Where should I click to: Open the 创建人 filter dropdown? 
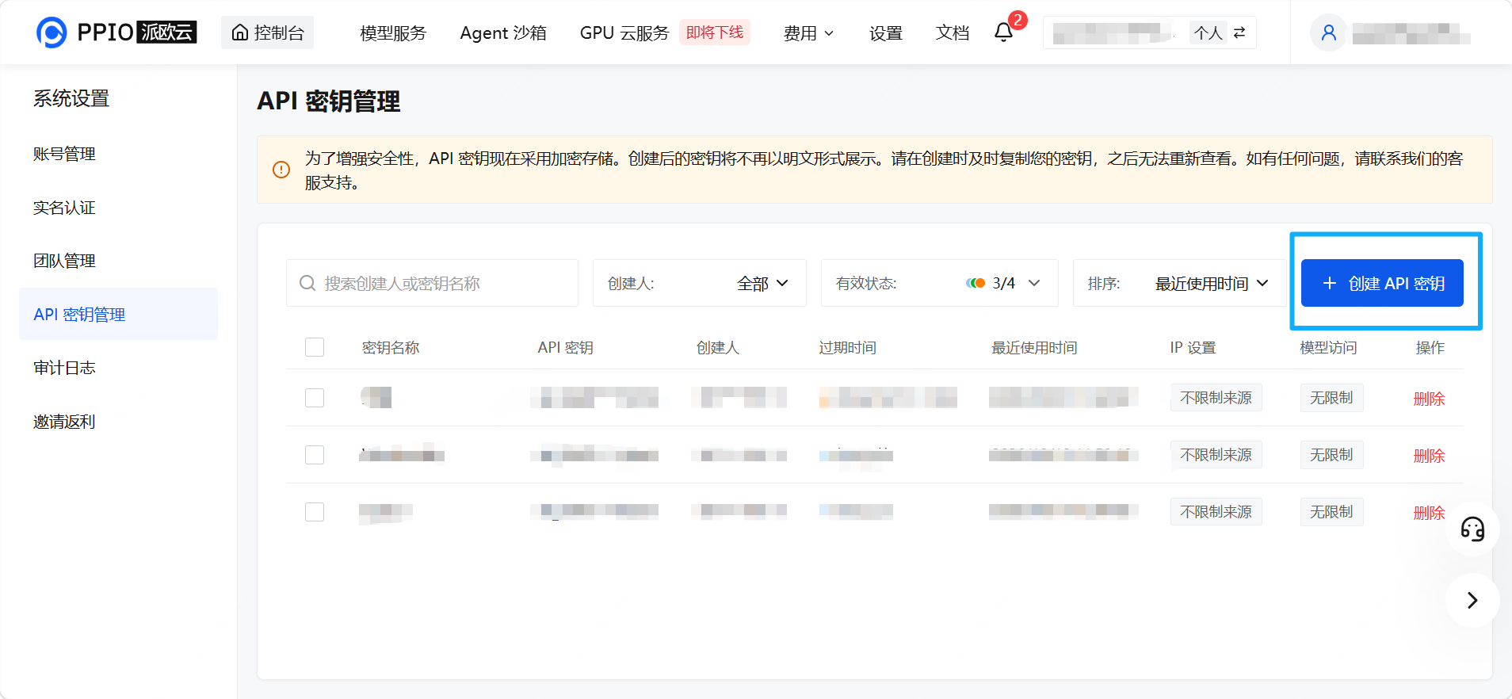(700, 283)
